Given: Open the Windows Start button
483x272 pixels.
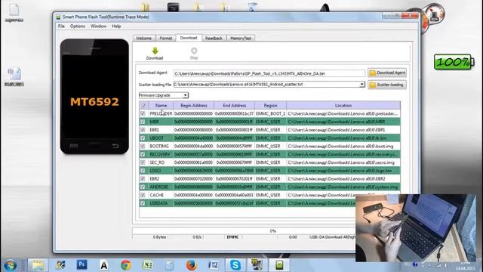Looking at the screenshot, I should (11, 265).
